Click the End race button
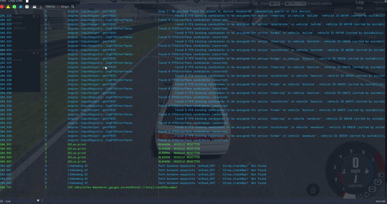This screenshot has height=204, width=387. pos(20,28)
